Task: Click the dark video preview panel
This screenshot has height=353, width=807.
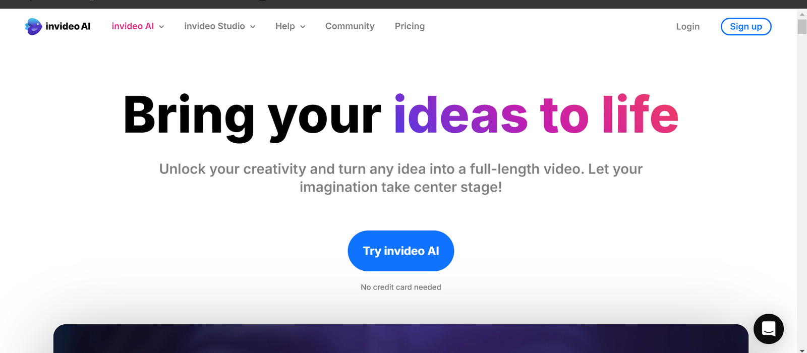Action: click(x=401, y=338)
